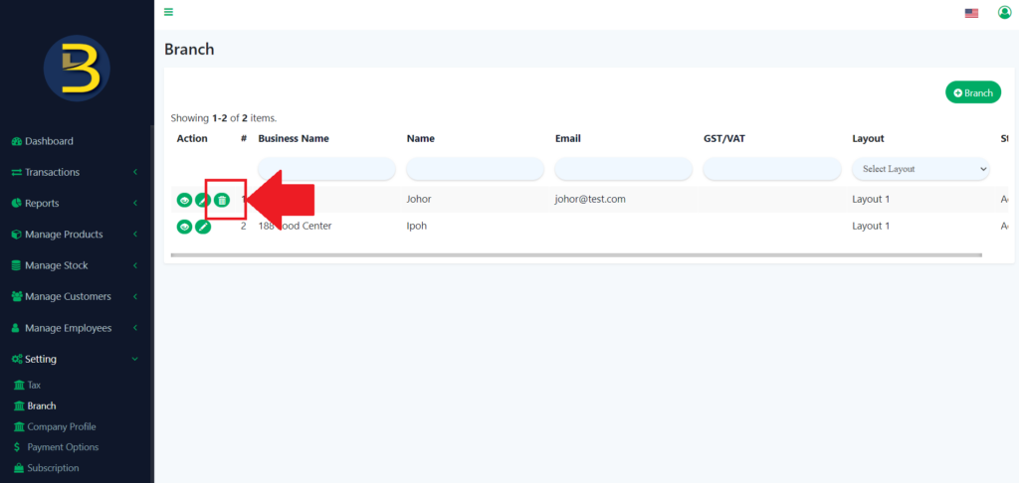This screenshot has width=1019, height=483.
Task: View the Johor branch with eye icon
Action: [184, 200]
